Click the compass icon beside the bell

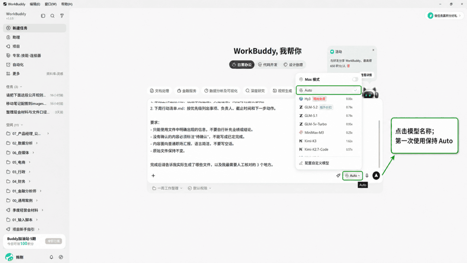pos(61,257)
